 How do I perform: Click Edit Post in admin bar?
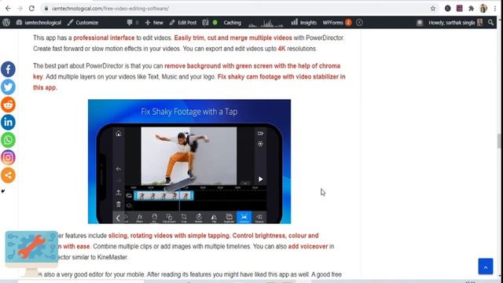click(183, 23)
